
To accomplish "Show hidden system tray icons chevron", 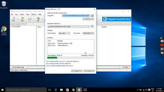I will pyautogui.click(x=138, y=90).
